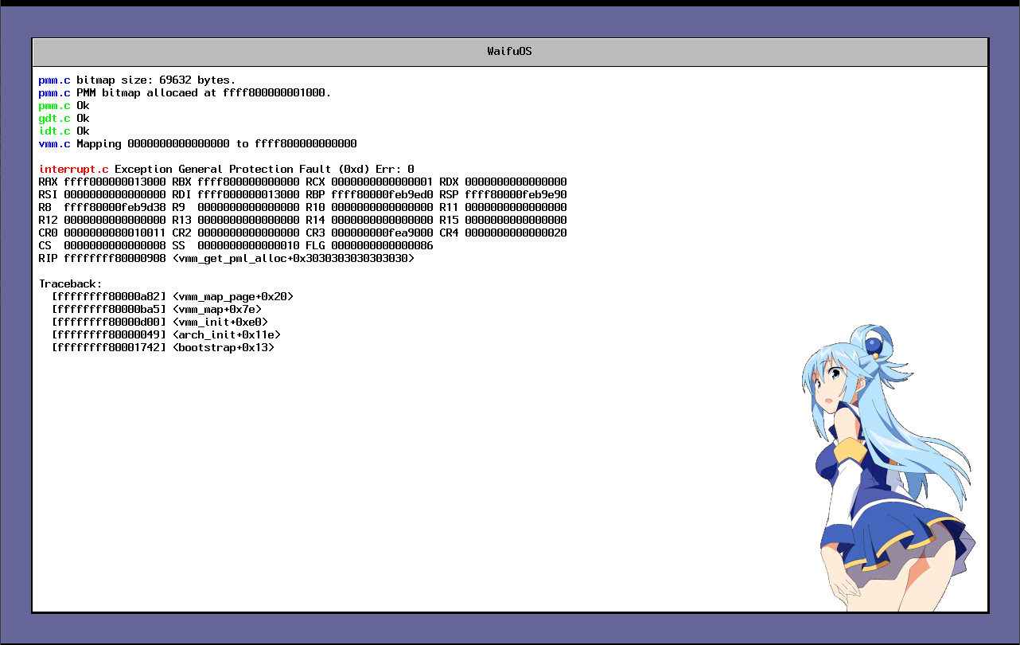Viewport: 1020px width, 645px height.
Task: Select the CR3 register value
Action: pos(382,233)
